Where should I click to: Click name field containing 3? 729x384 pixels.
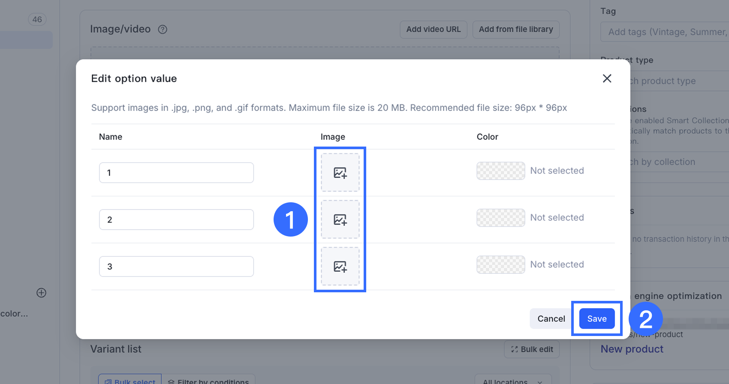point(176,267)
